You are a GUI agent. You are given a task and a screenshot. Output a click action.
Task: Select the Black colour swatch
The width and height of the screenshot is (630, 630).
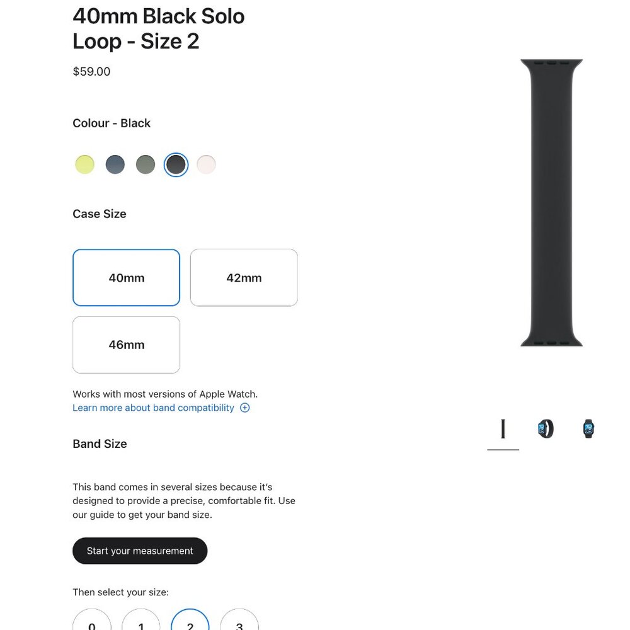[x=176, y=164]
